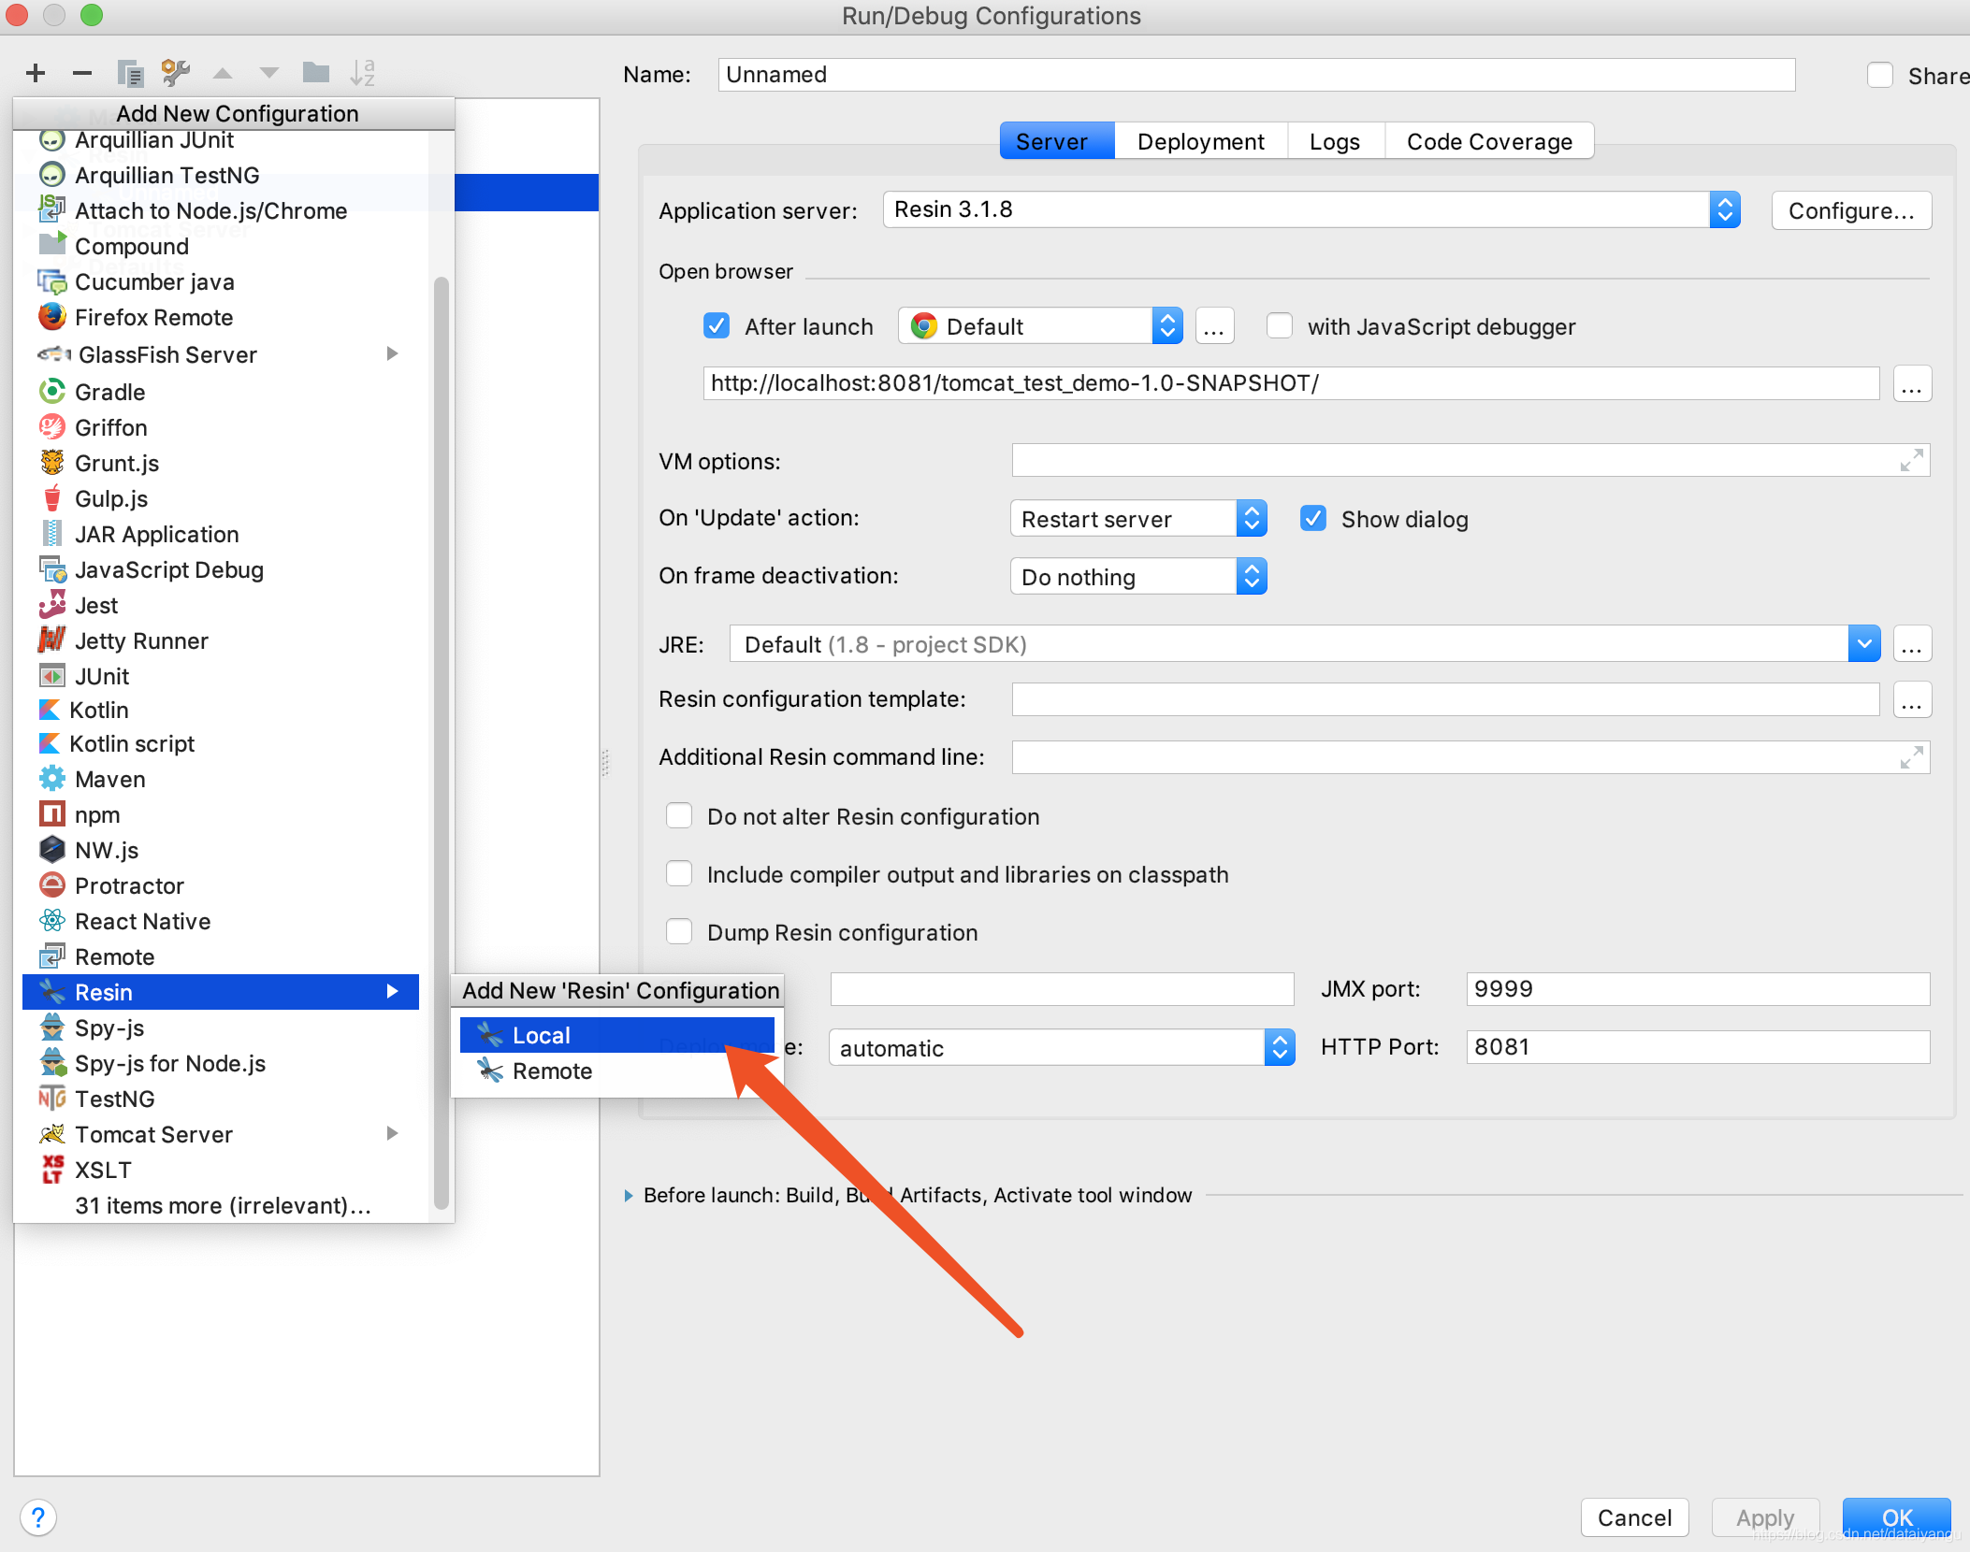Click the Cancel button
Screen dimensions: 1970x1552
(1633, 1517)
